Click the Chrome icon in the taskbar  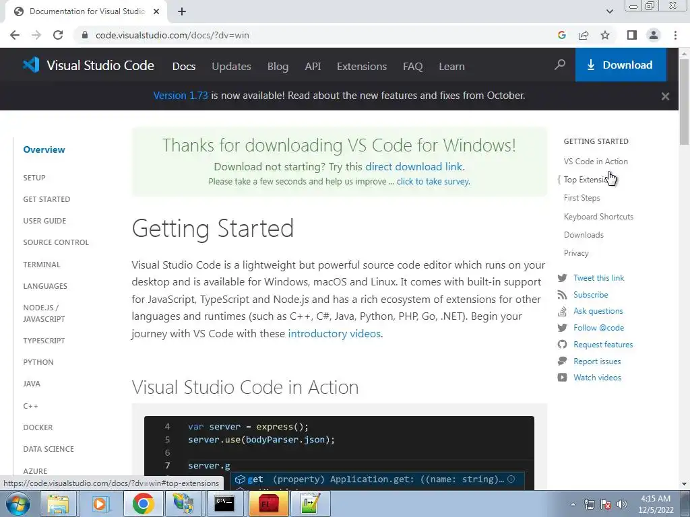click(x=142, y=504)
